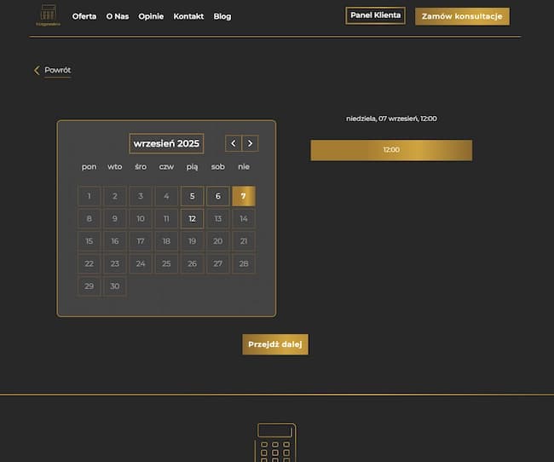Click day 10 in the calendar
The height and width of the screenshot is (462, 554).
coord(141,219)
